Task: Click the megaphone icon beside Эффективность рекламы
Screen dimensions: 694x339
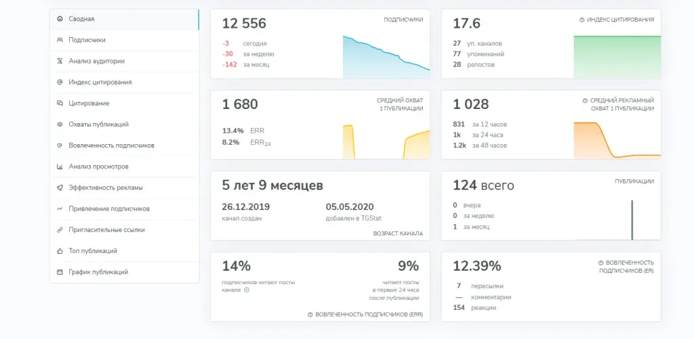Action: (x=60, y=187)
